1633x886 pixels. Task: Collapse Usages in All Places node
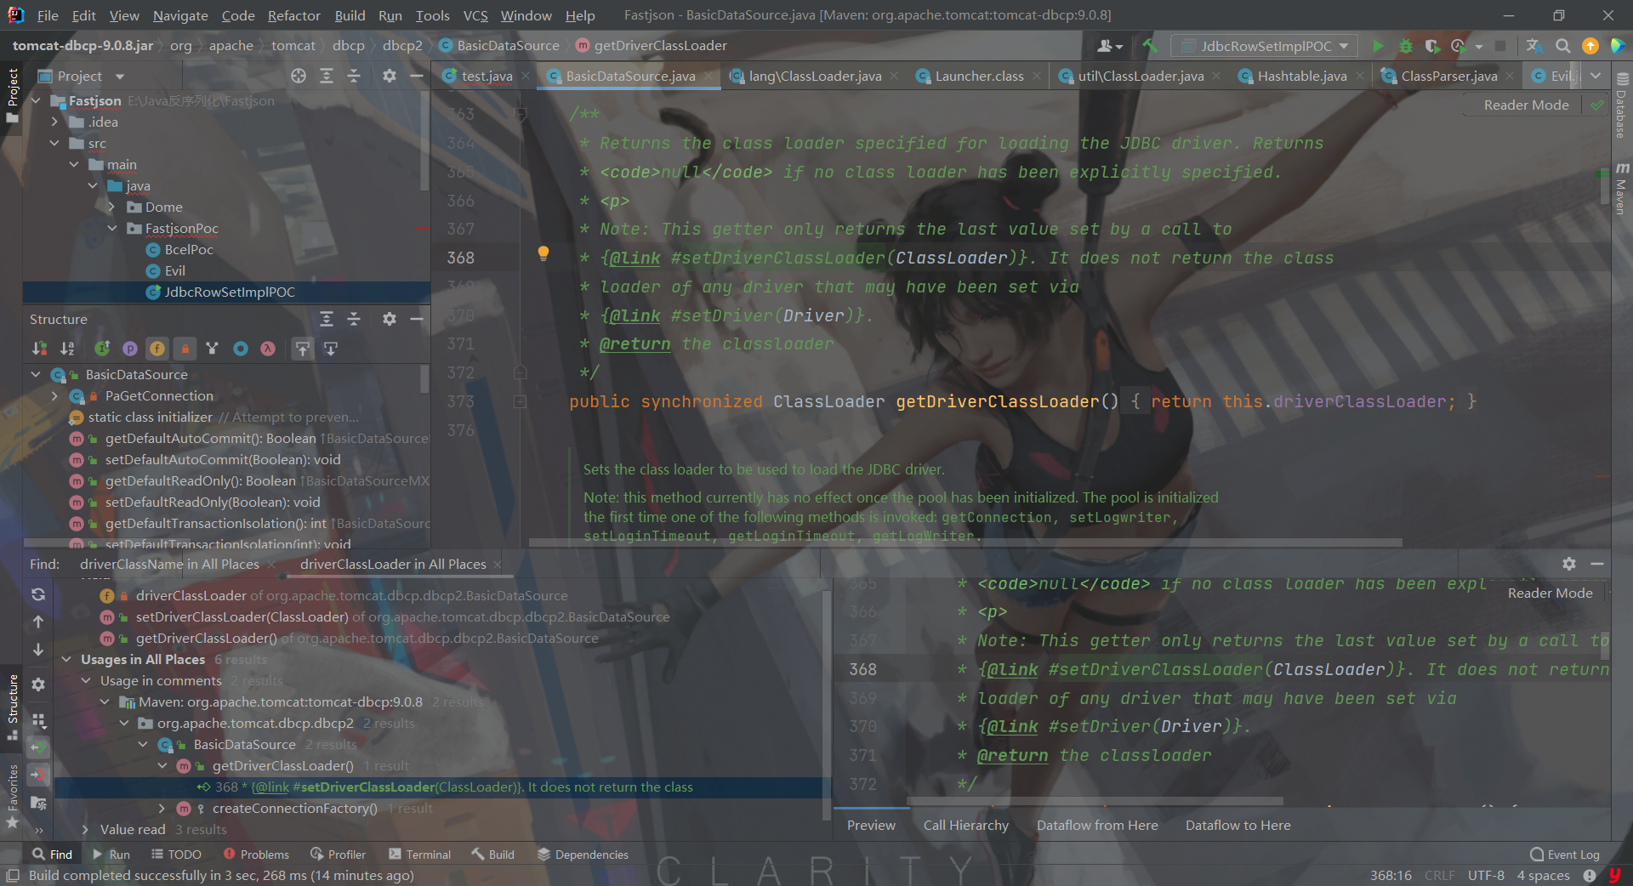point(66,659)
